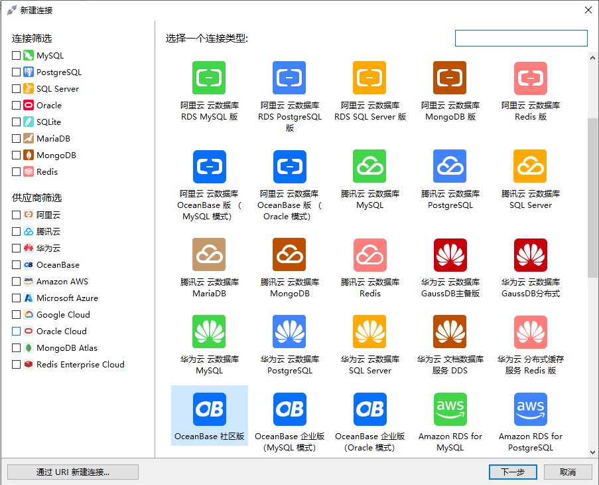Choose 腾讯云 云数据库 MariaDB icon
Image resolution: width=599 pixels, height=485 pixels.
209,254
